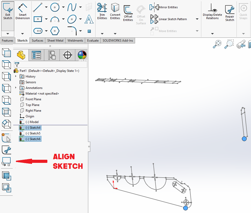The image size is (251, 213).
Task: Click the filter funnel icon
Action: click(x=17, y=65)
